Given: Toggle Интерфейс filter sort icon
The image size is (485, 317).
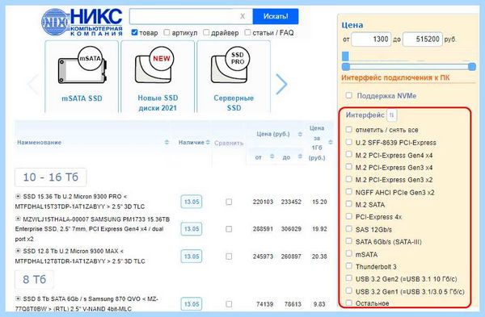Looking at the screenshot, I should [x=391, y=115].
